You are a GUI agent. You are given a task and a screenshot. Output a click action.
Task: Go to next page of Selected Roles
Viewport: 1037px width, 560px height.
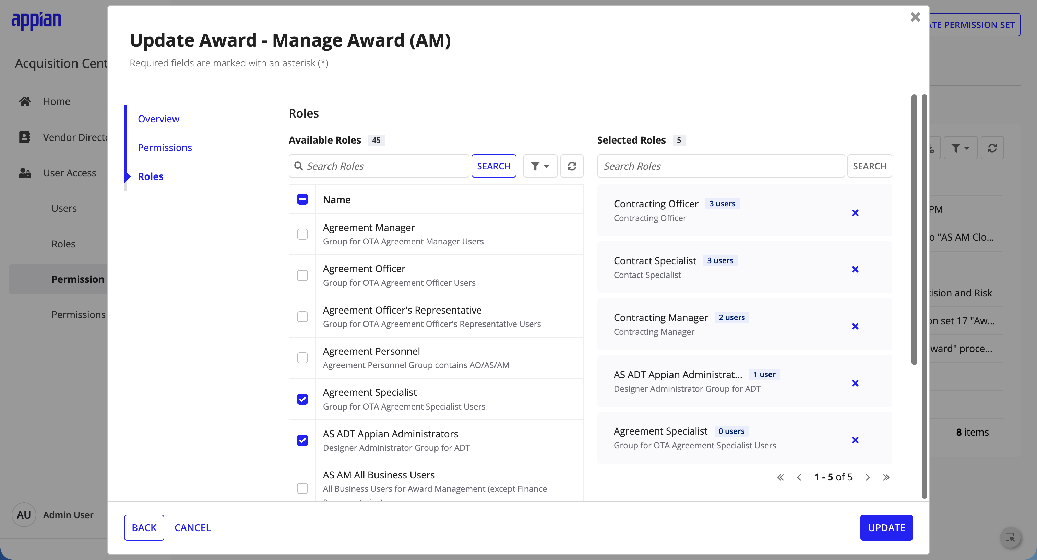pos(868,477)
